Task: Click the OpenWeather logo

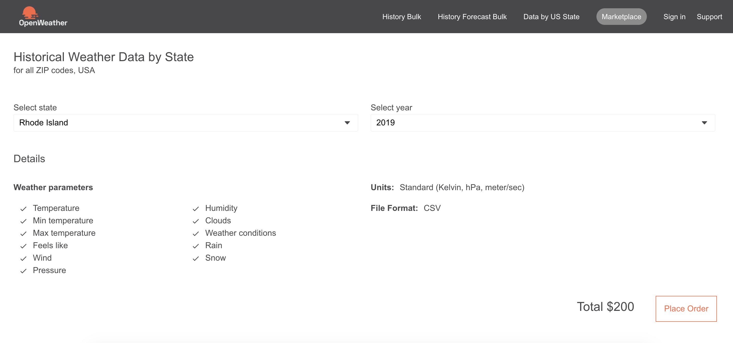Action: pyautogui.click(x=43, y=17)
